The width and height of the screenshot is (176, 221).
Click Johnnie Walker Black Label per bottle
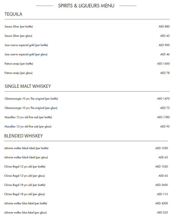click(26, 148)
